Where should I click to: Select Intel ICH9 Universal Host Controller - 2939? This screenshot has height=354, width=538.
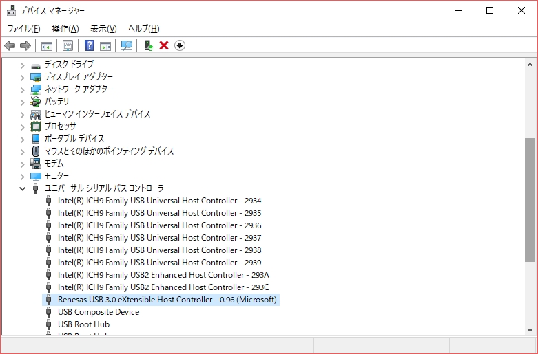pyautogui.click(x=160, y=263)
